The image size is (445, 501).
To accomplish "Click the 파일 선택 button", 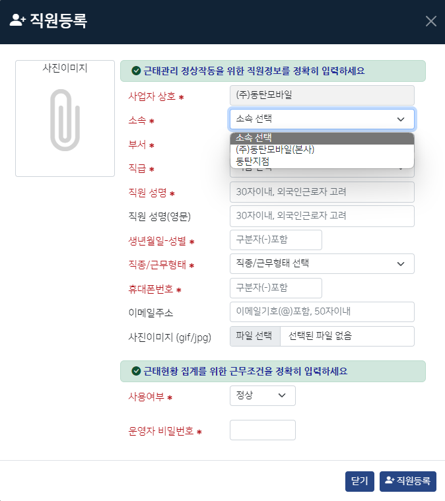I will [x=255, y=336].
